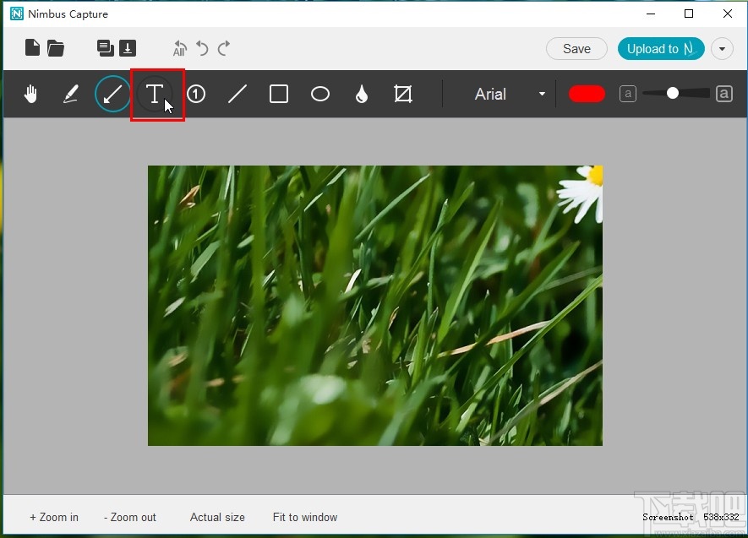Click the Upload to Nimbus button
The image size is (748, 538).
(661, 49)
